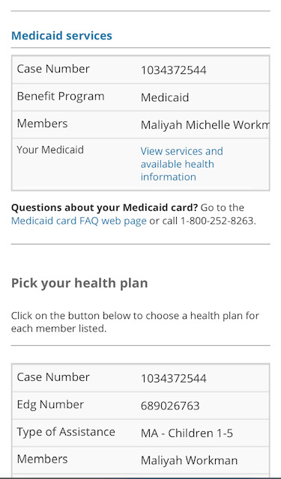The width and height of the screenshot is (281, 479).
Task: Click the member Maliyah Workman
Action: tap(189, 460)
